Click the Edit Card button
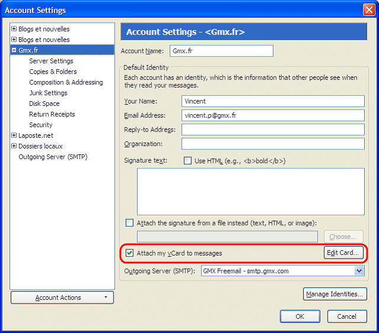This screenshot has width=379, height=333. 343,253
